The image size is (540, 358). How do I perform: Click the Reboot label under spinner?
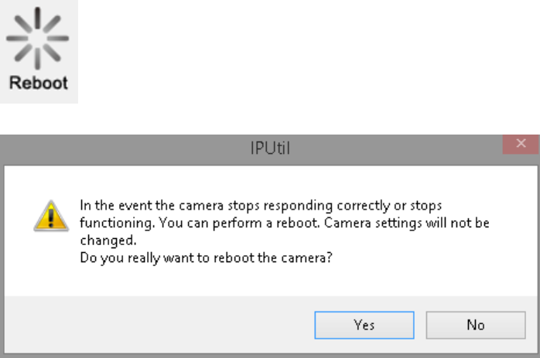pos(39,83)
